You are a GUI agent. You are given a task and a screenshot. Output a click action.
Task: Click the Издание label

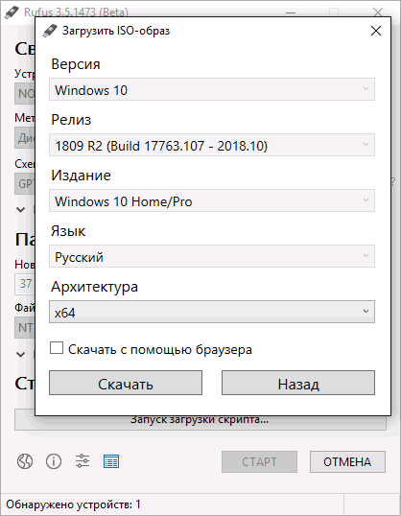[81, 176]
